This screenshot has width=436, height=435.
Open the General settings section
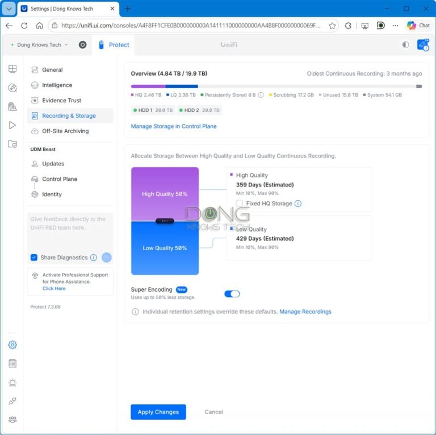[x=70, y=70]
